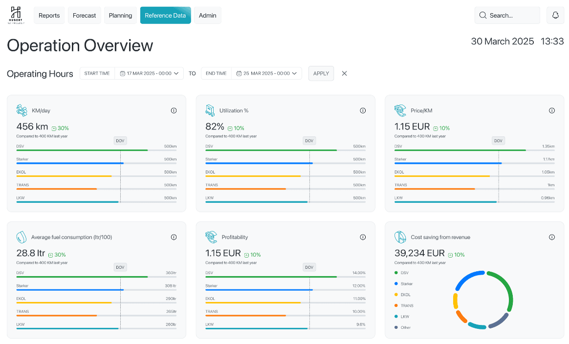
Task: Open info icon on Price/KM card
Action: pos(552,110)
